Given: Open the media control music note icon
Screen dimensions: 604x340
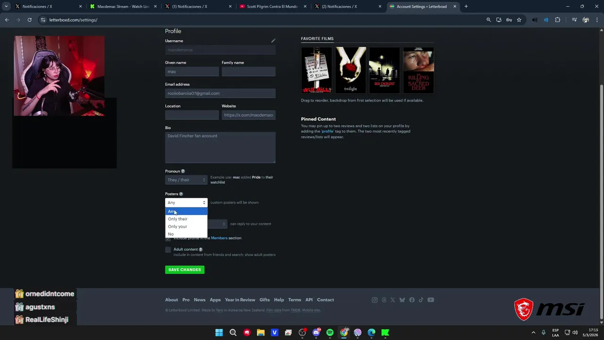Looking at the screenshot, I should 574,20.
